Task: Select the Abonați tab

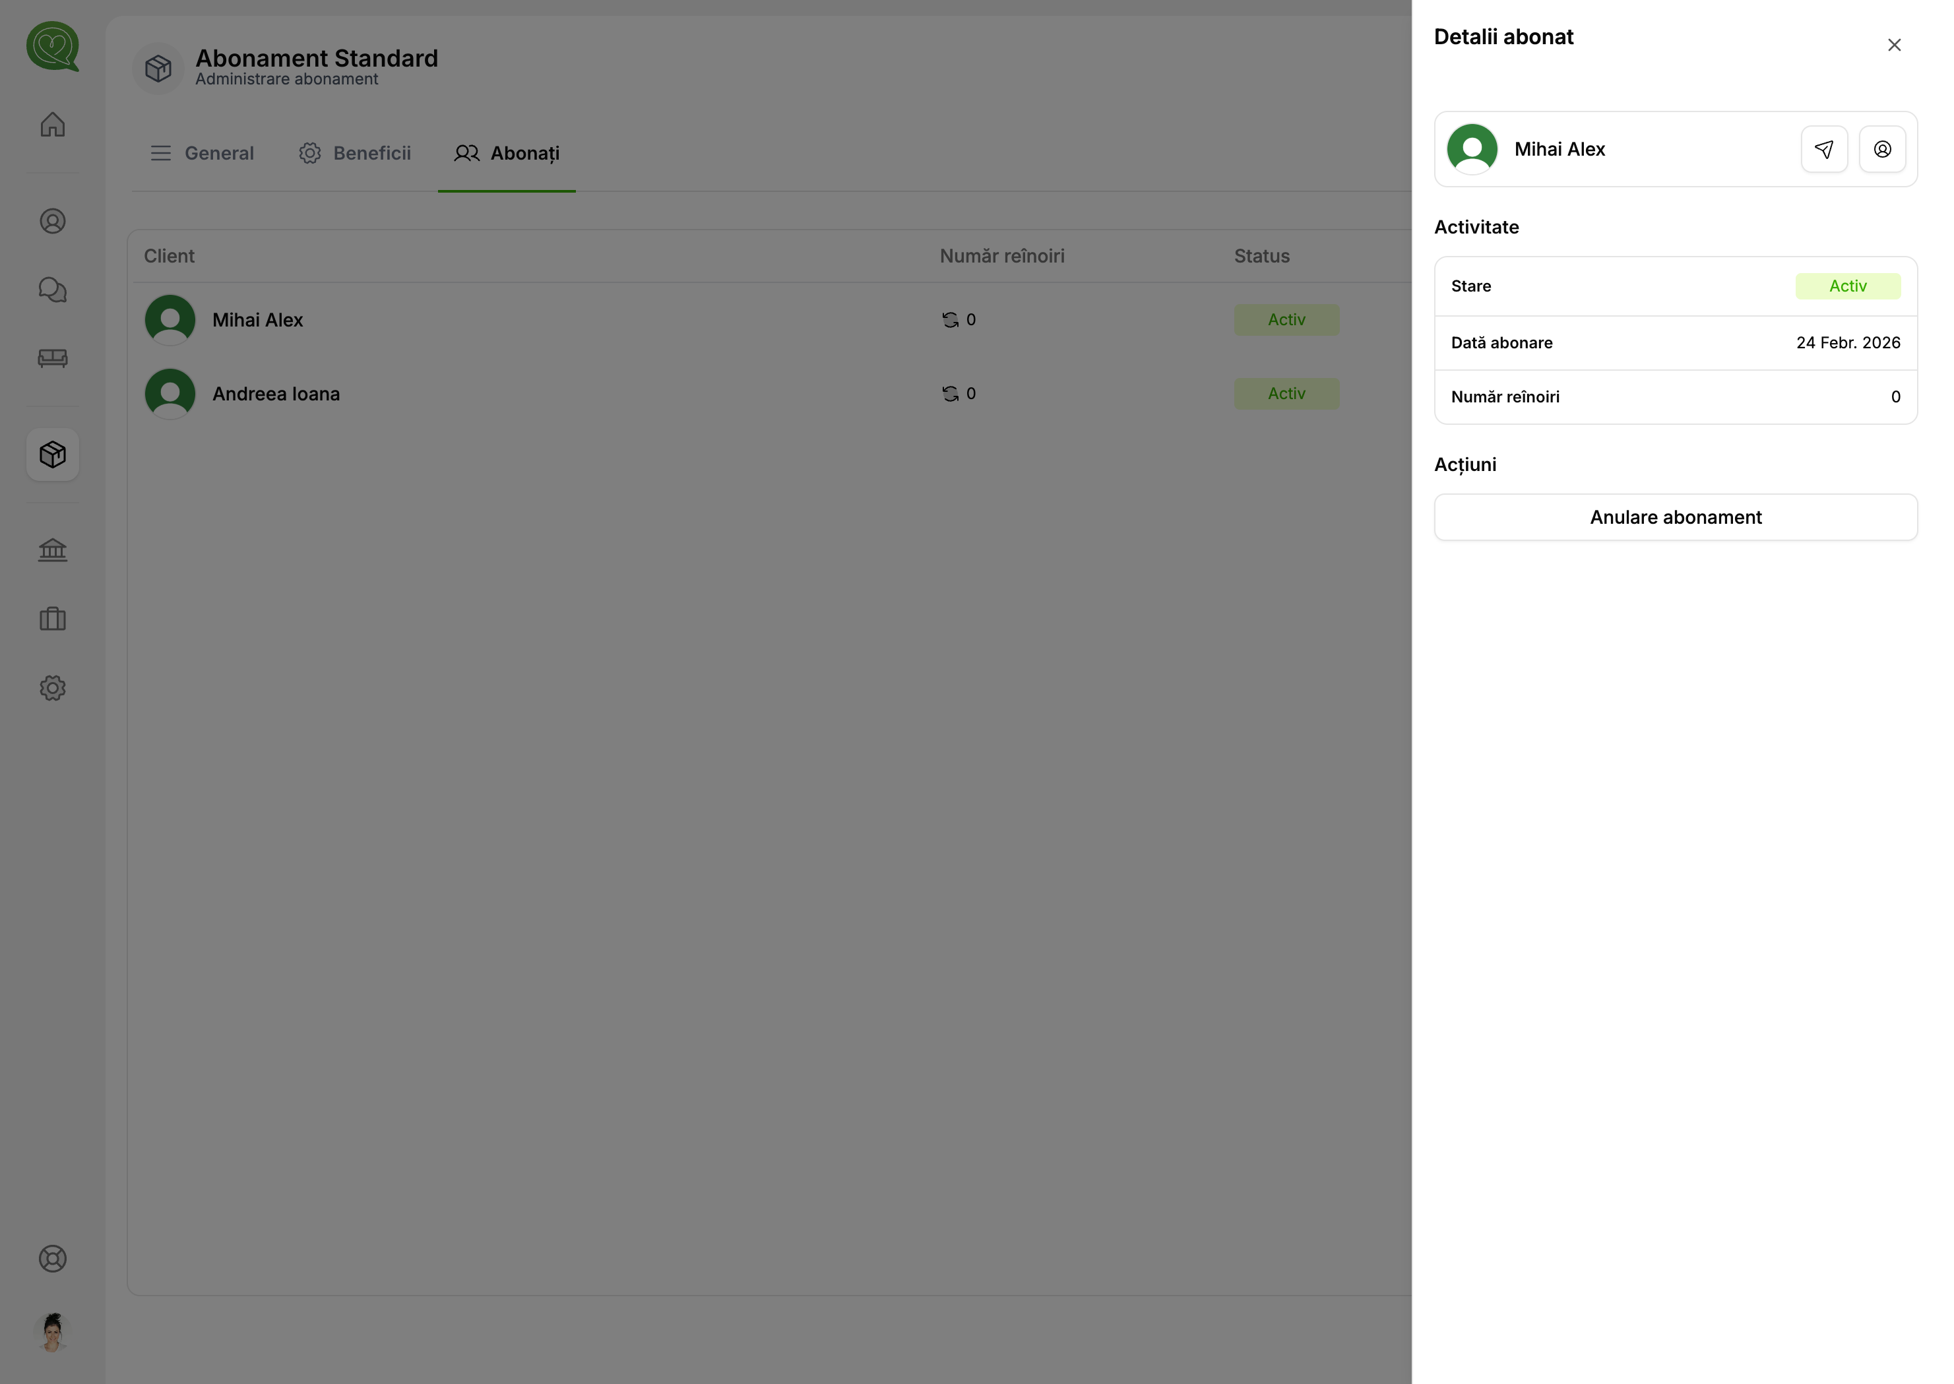Action: pos(507,154)
